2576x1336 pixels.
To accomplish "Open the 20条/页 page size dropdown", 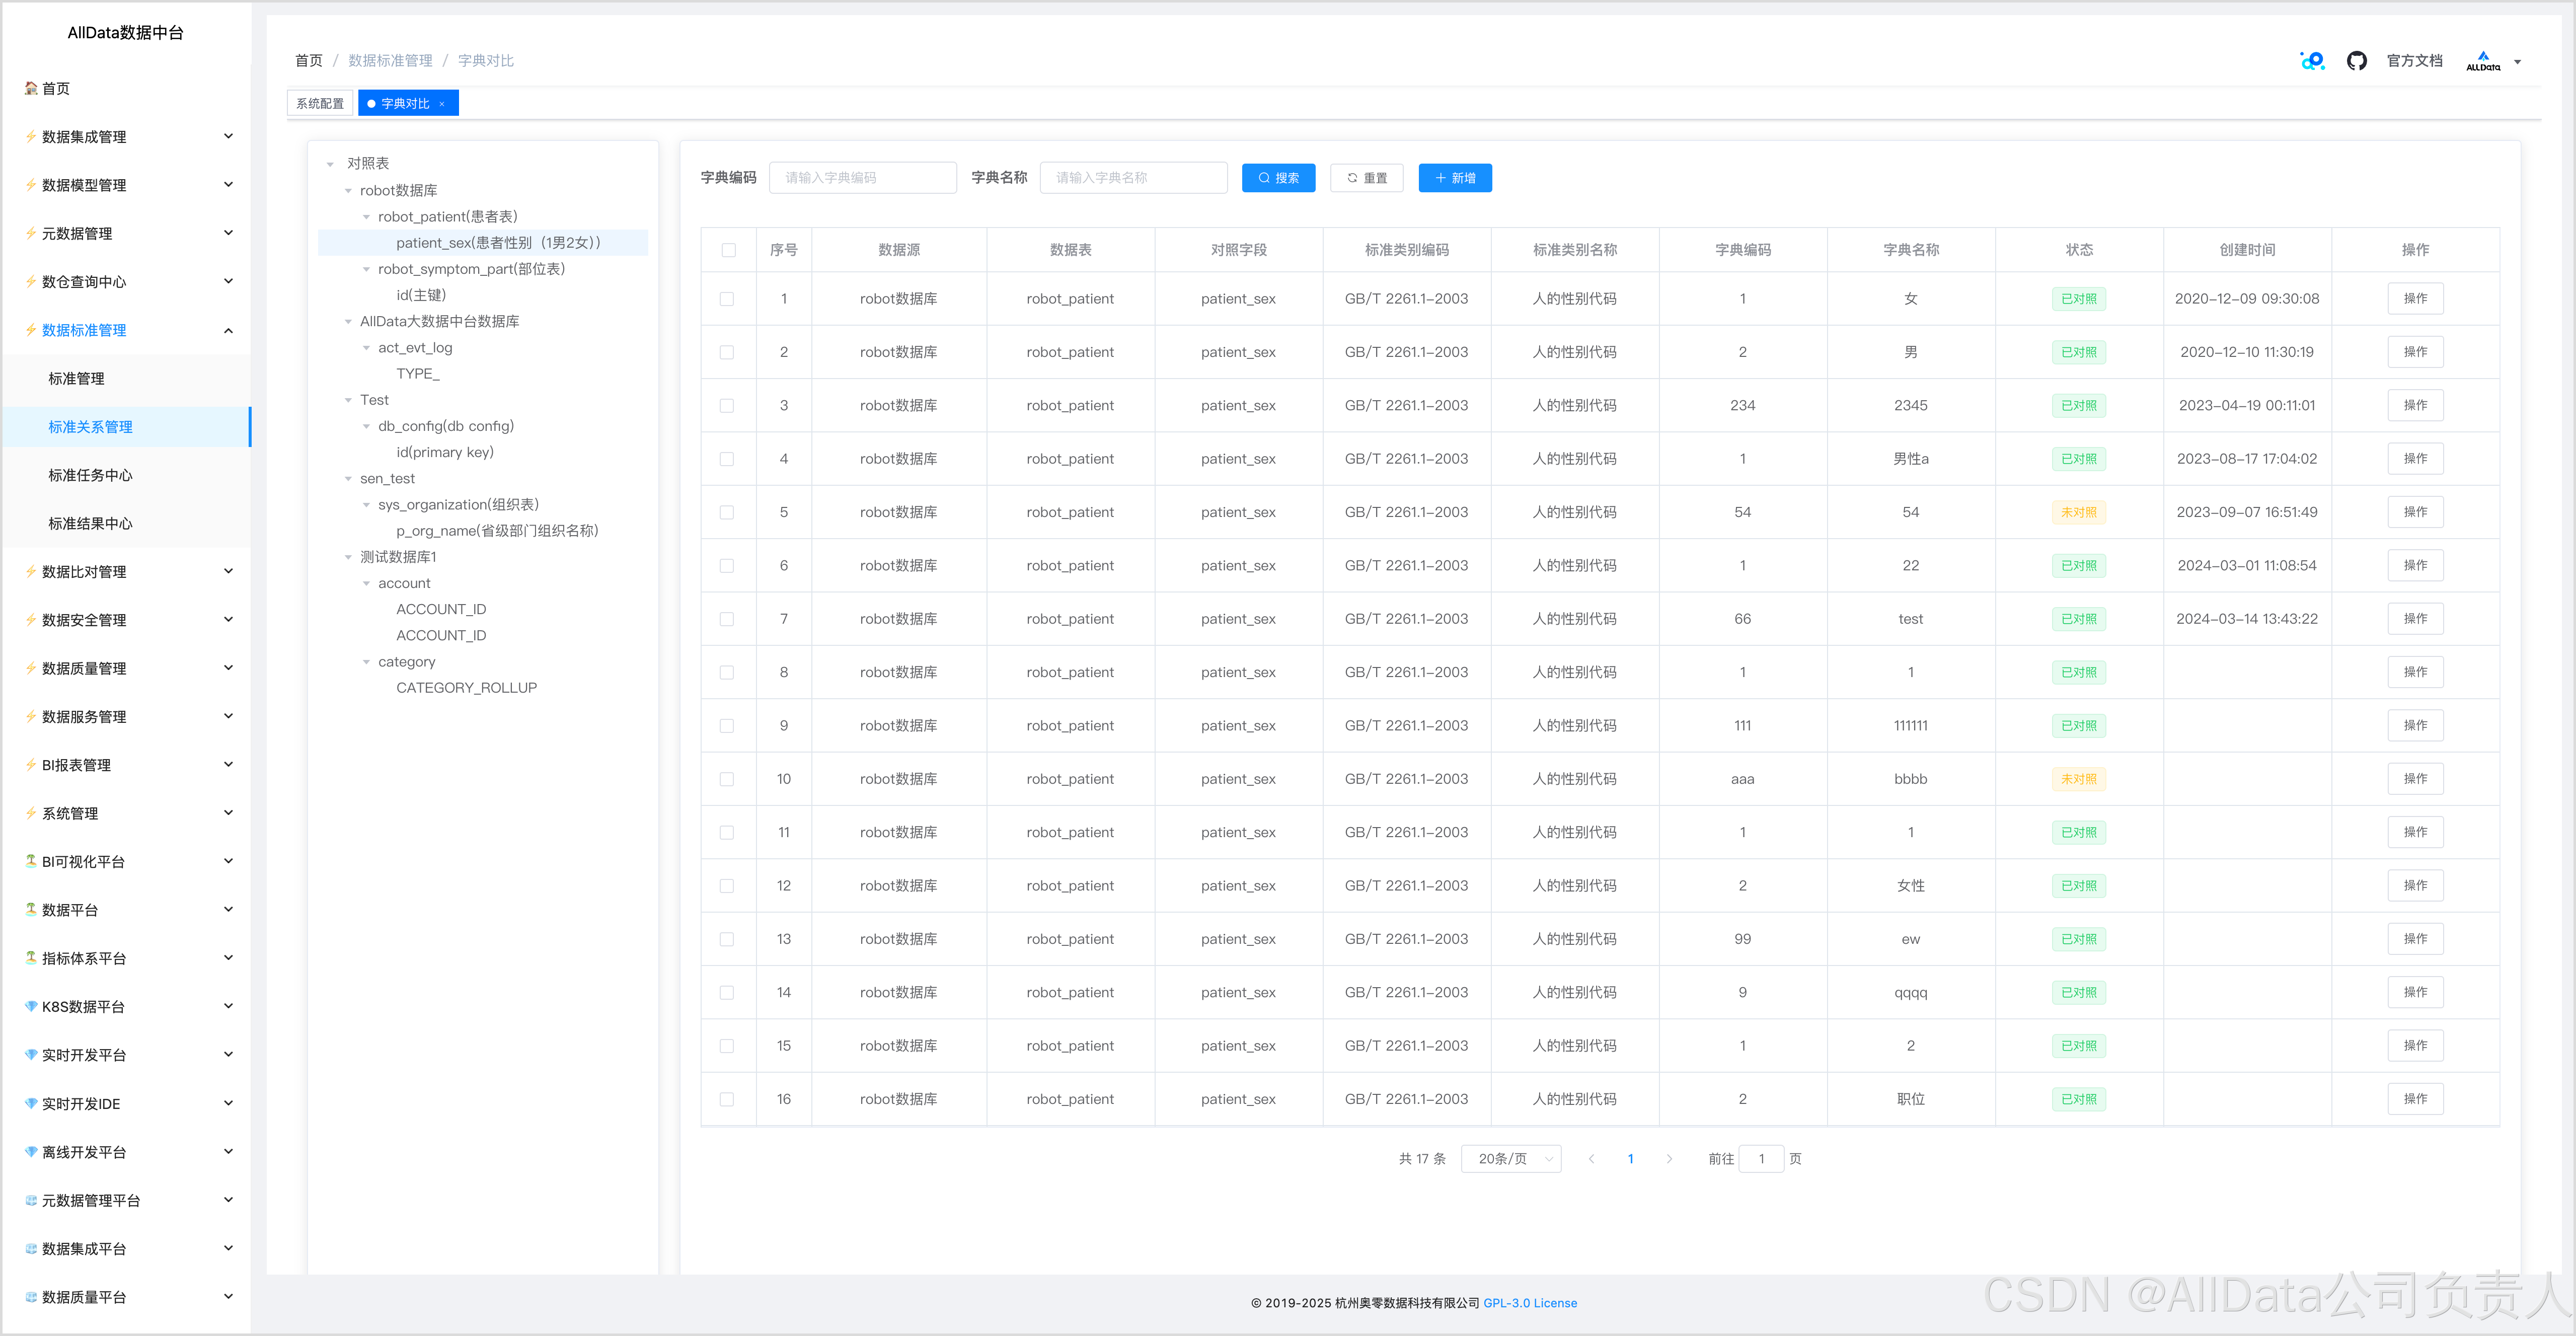I will pyautogui.click(x=1511, y=1159).
